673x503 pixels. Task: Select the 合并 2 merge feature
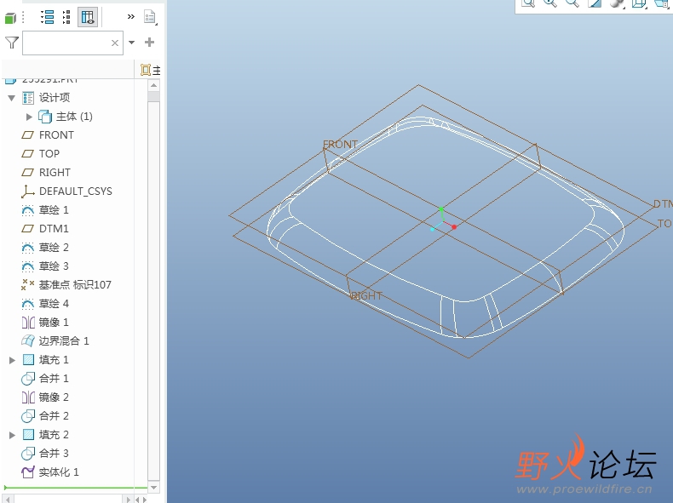click(x=45, y=416)
